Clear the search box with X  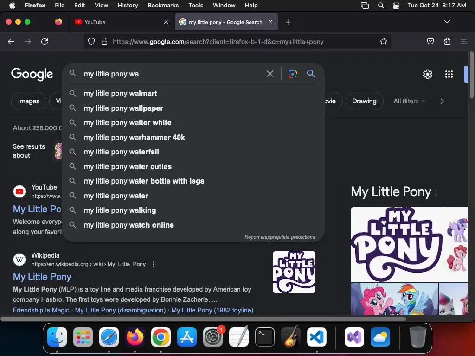(x=270, y=74)
